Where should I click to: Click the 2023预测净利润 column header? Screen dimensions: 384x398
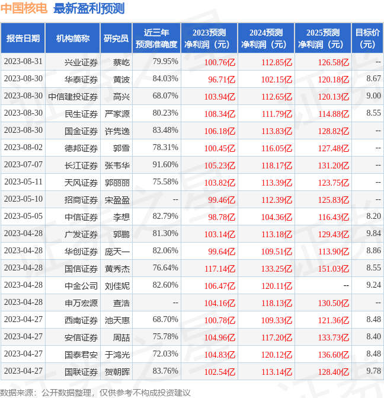209,39
